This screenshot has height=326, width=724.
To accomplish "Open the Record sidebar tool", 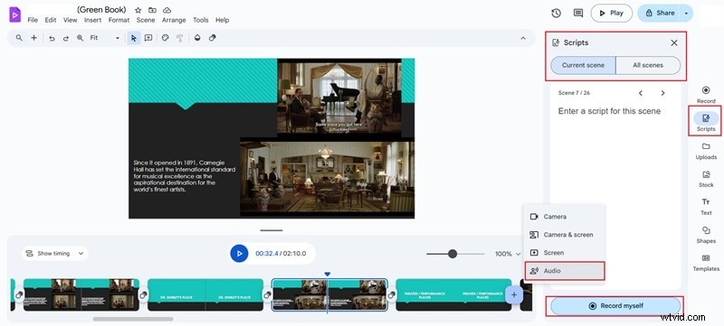I will tap(706, 95).
